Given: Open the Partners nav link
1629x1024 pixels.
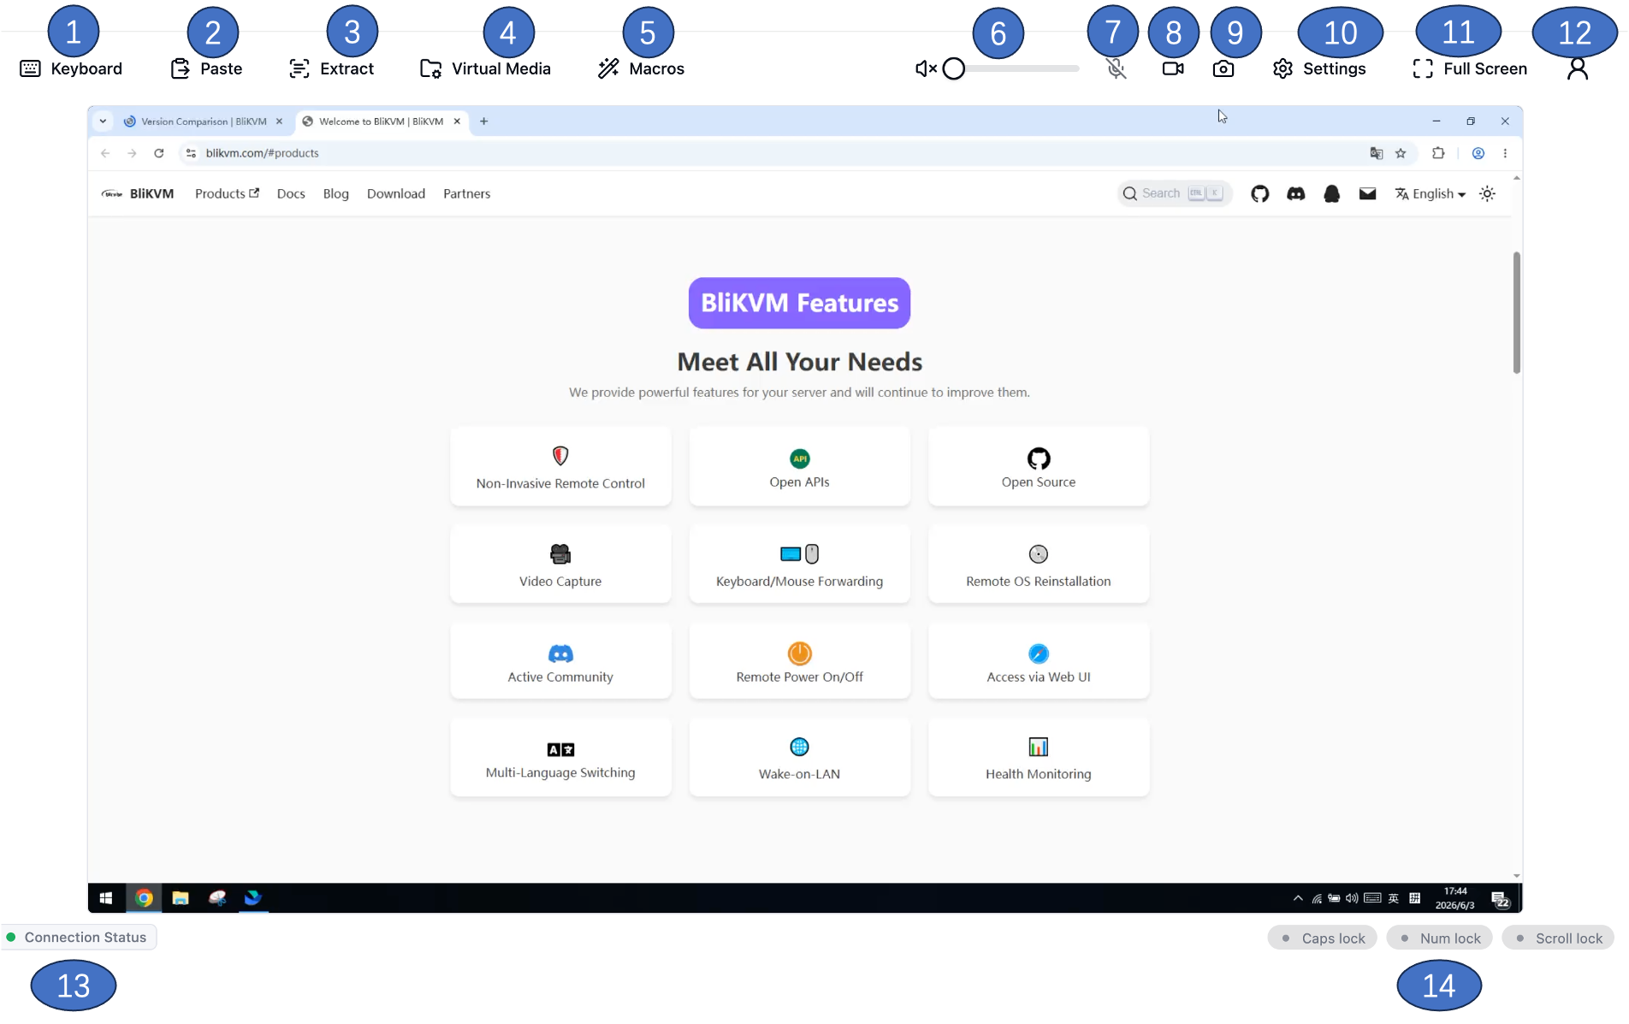Looking at the screenshot, I should coord(467,193).
